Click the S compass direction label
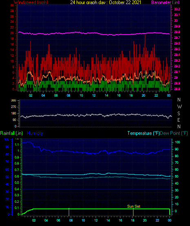 (x=179, y=114)
